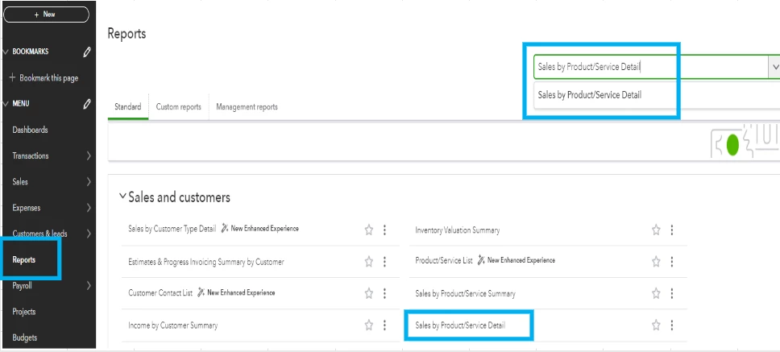Switch to the Custom reports tab

(x=179, y=107)
